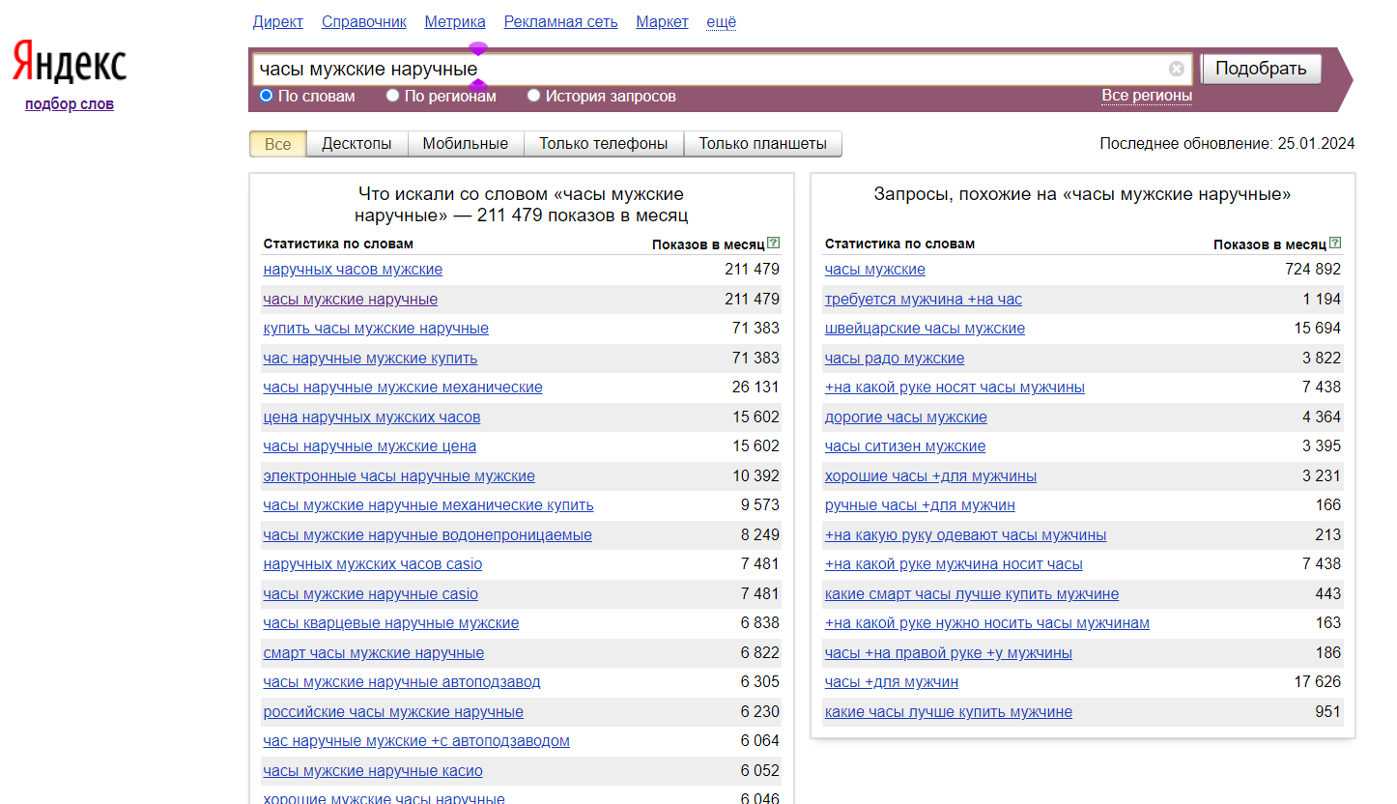This screenshot has height=804, width=1397.
Task: Clear the search field with the X icon
Action: click(1176, 69)
